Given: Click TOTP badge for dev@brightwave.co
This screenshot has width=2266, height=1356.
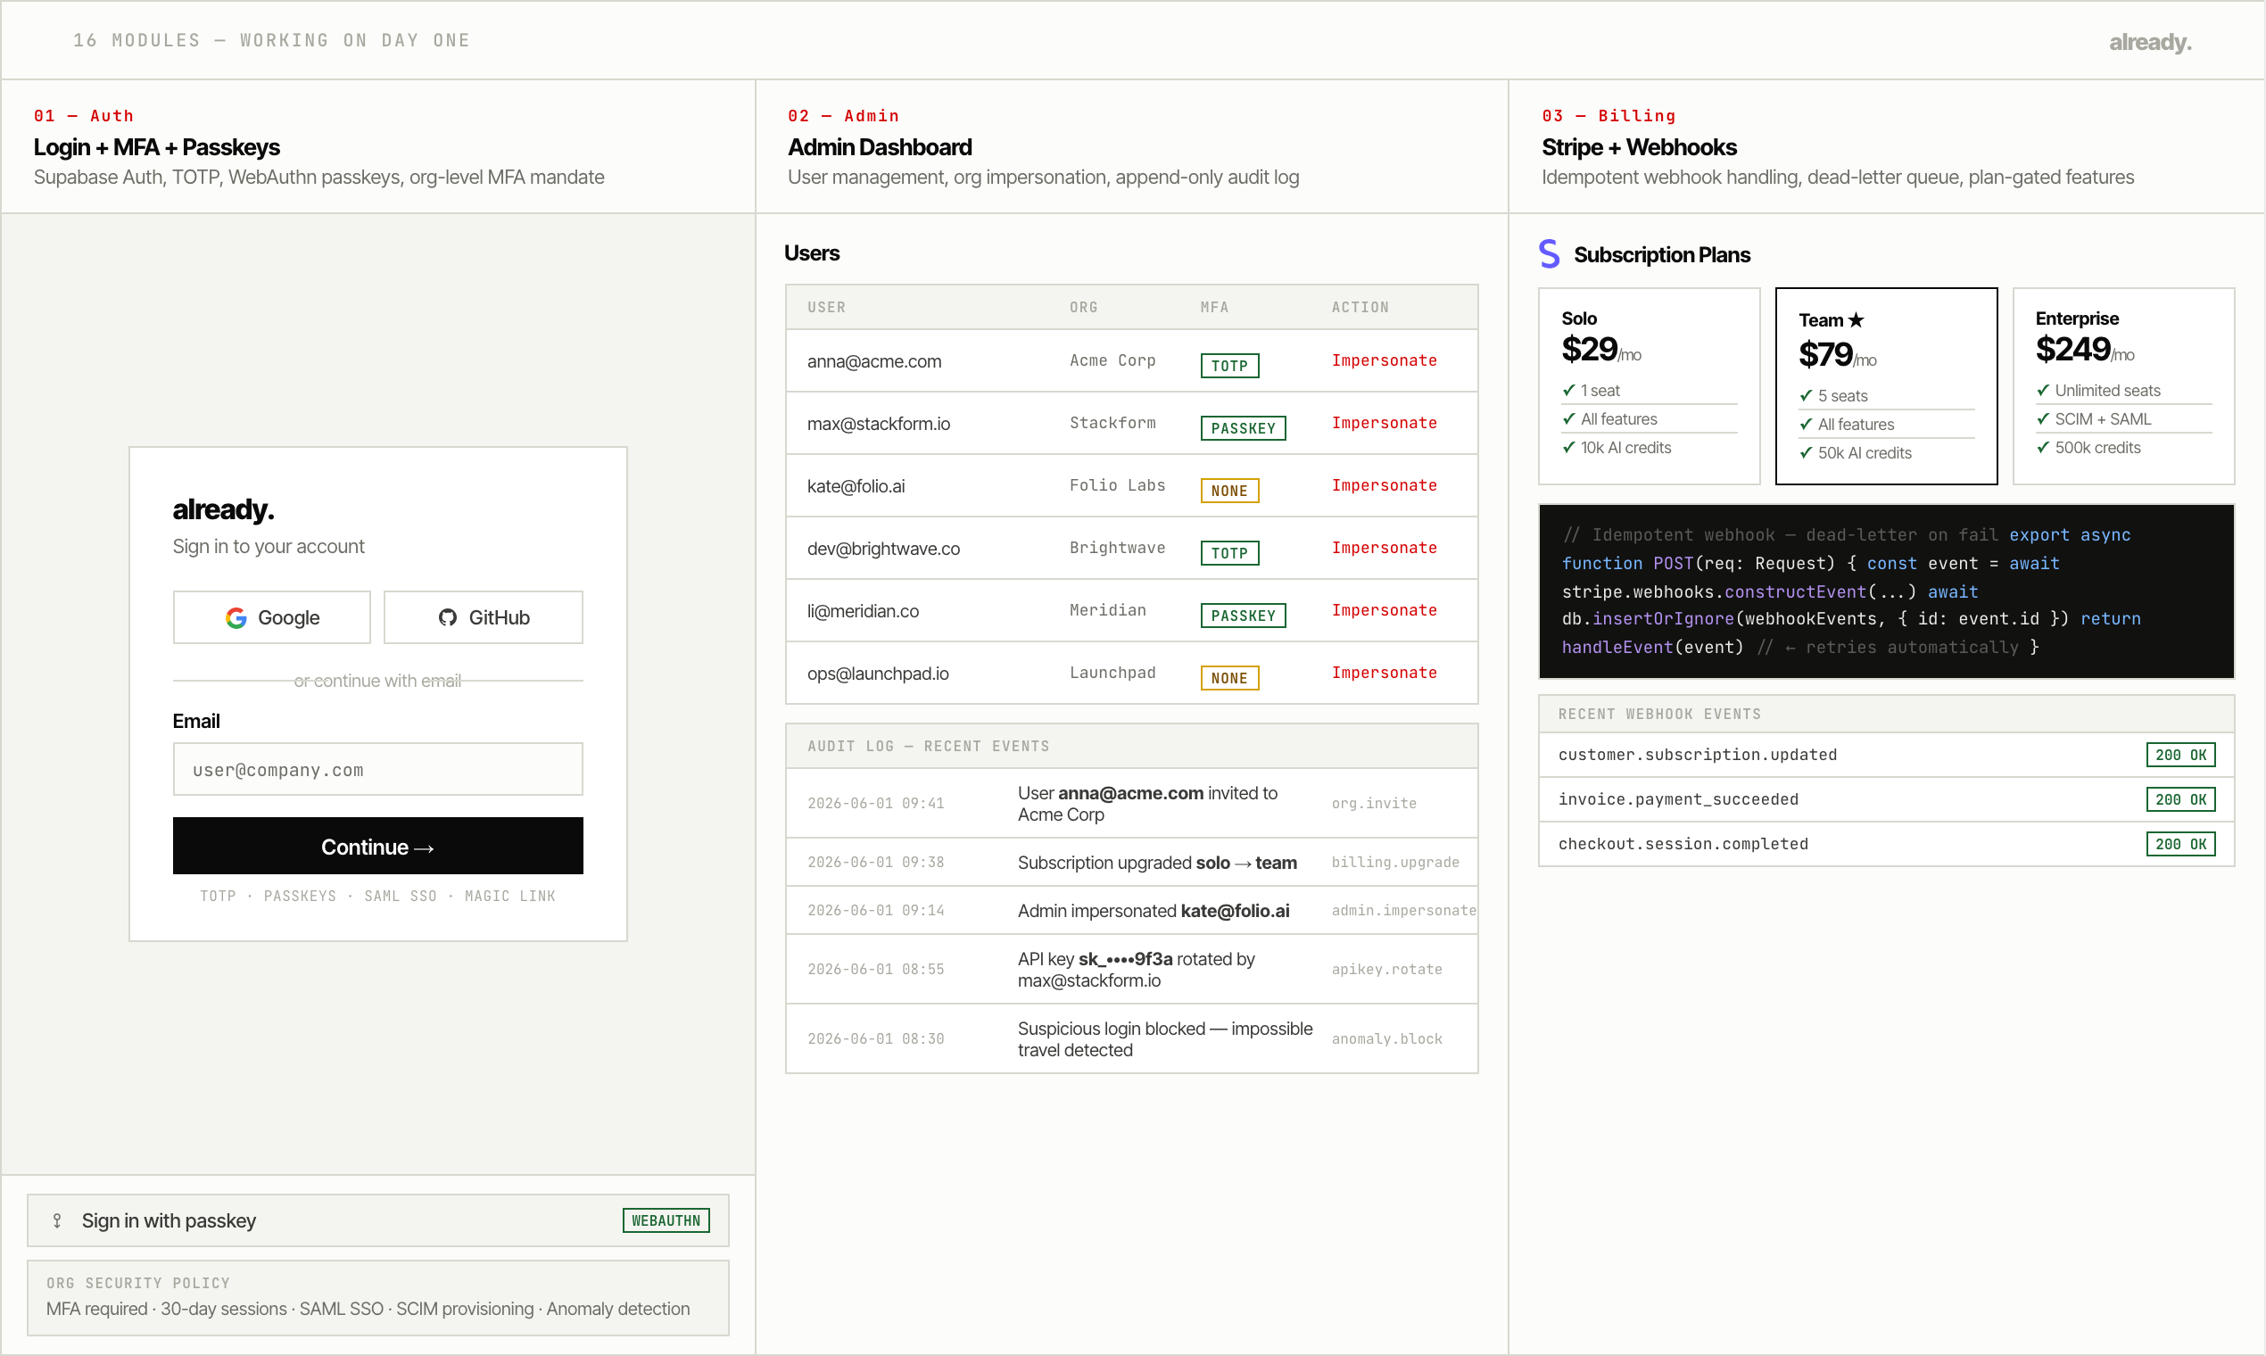Looking at the screenshot, I should click(1230, 553).
